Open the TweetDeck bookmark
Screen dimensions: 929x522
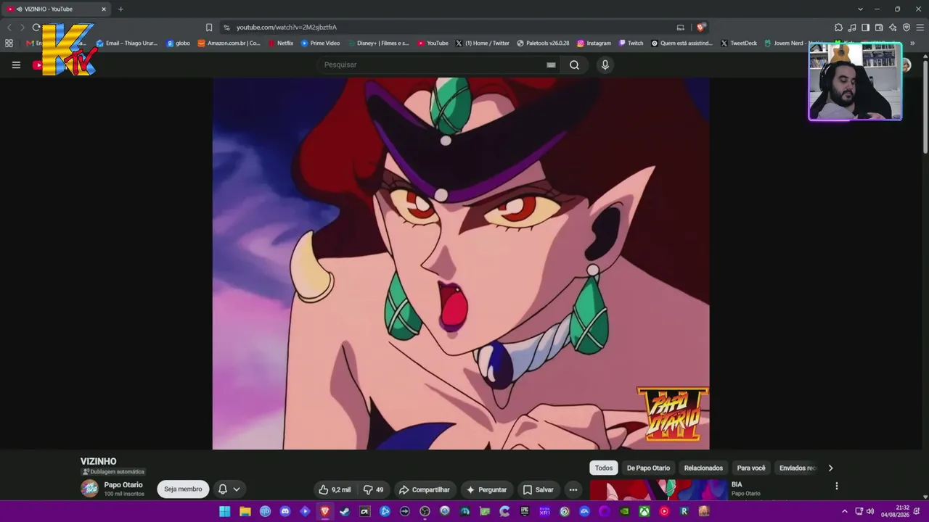738,43
